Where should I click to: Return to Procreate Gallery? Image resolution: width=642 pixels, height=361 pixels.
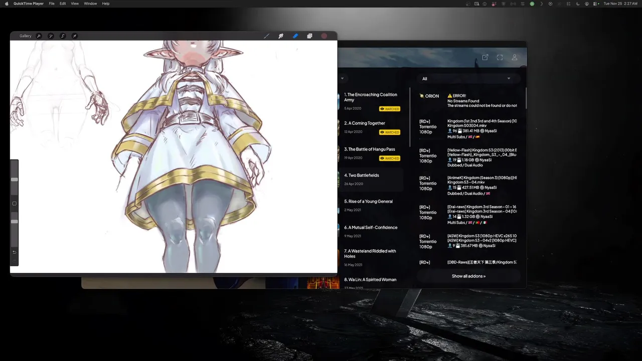point(26,36)
